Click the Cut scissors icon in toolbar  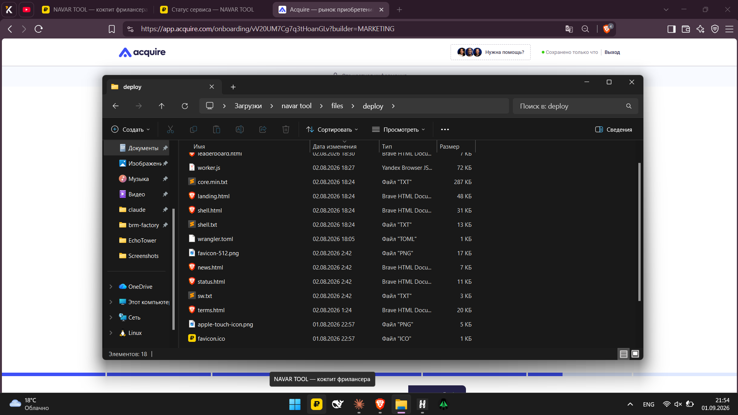(x=170, y=129)
